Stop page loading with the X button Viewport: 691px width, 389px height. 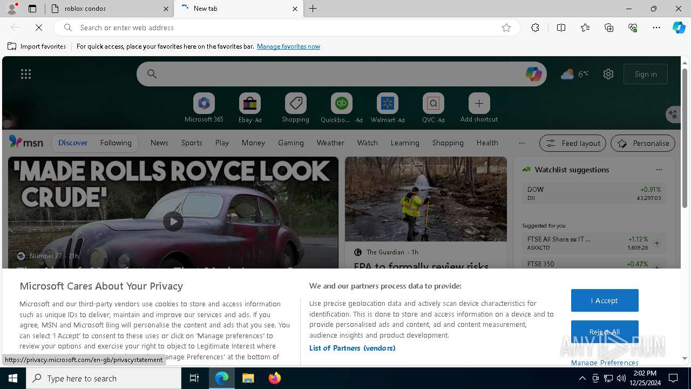tap(39, 28)
